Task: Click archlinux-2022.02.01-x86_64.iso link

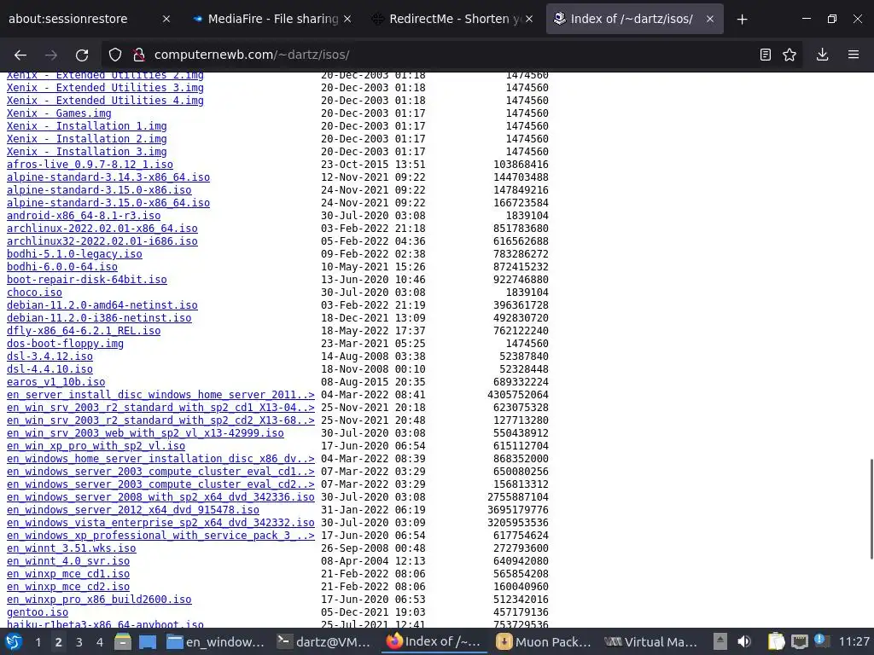Action: point(102,229)
